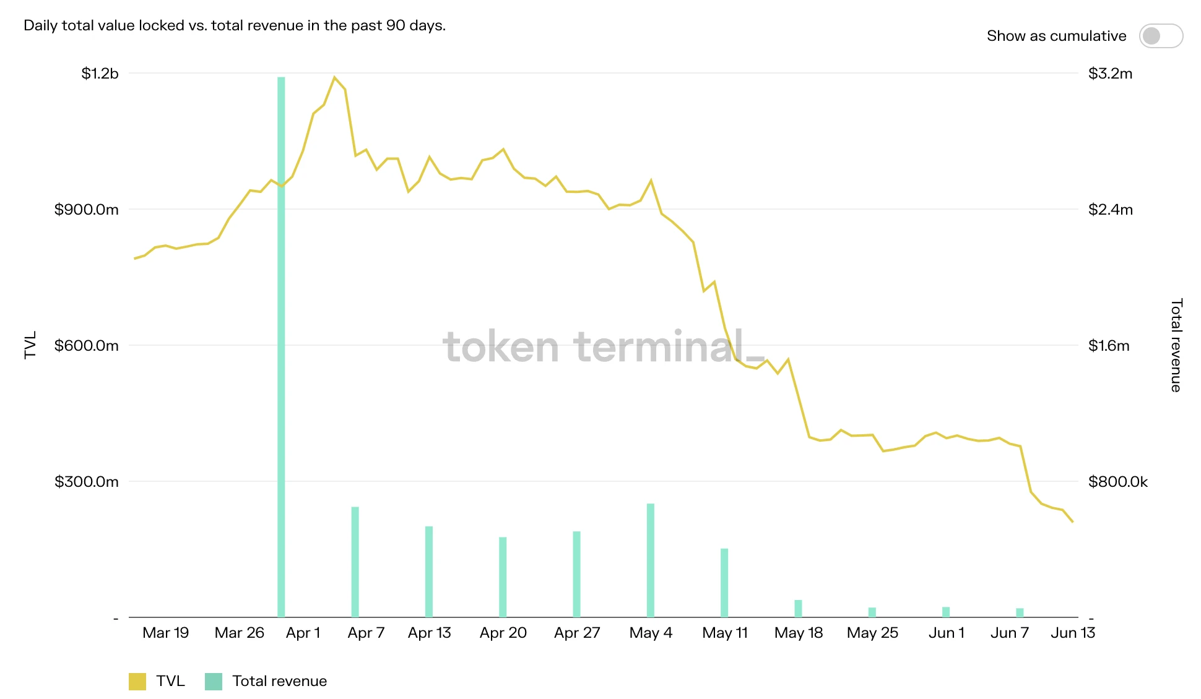Click the revenue bar at Apr 27

click(576, 574)
